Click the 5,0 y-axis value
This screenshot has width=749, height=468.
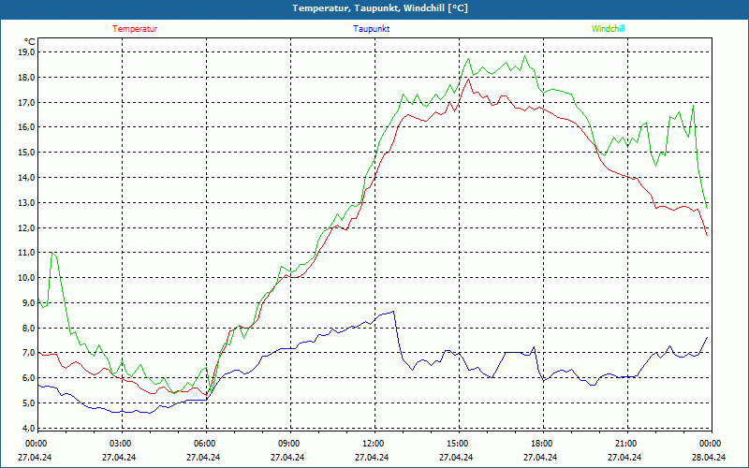point(29,403)
